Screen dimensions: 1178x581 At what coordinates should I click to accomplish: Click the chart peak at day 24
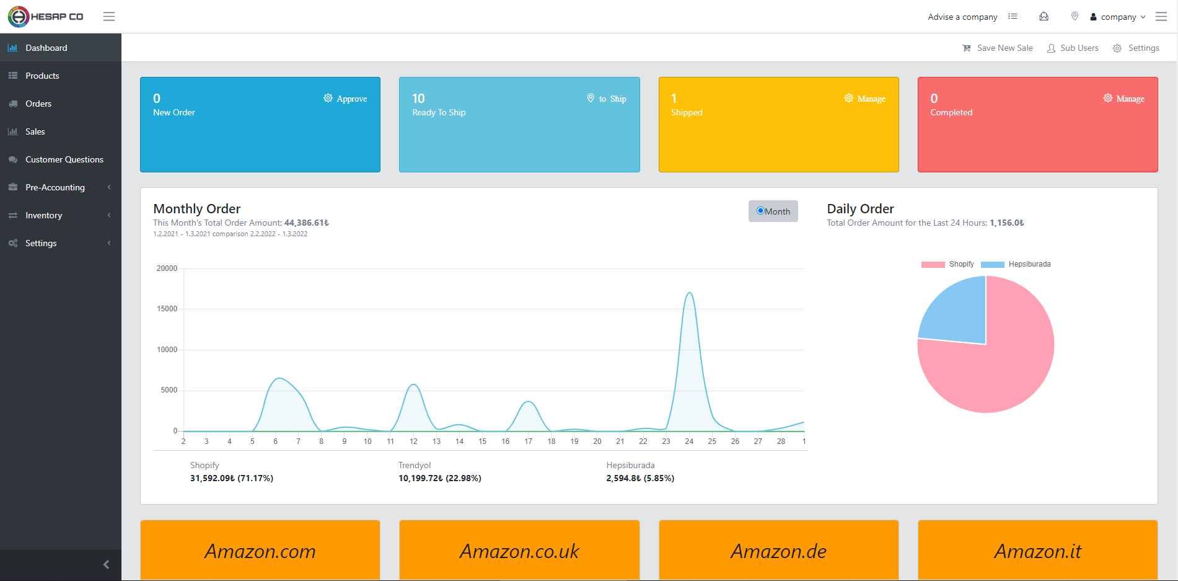689,293
